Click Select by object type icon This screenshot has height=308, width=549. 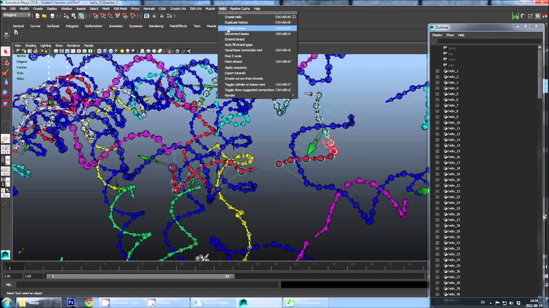73,16
